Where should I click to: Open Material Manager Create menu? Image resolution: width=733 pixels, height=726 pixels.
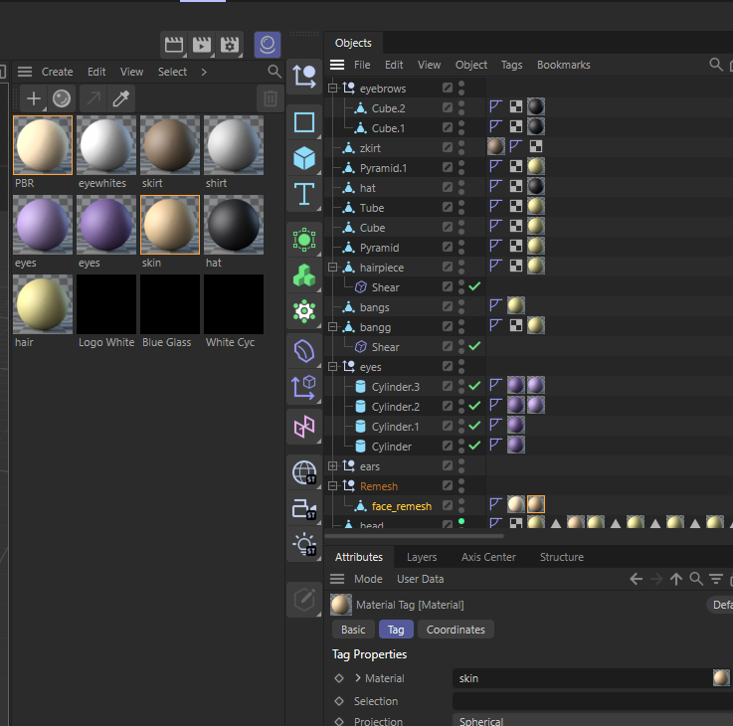click(x=57, y=72)
